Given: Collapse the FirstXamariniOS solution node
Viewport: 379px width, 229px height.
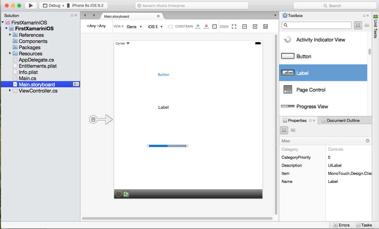Looking at the screenshot, I should 3,22.
